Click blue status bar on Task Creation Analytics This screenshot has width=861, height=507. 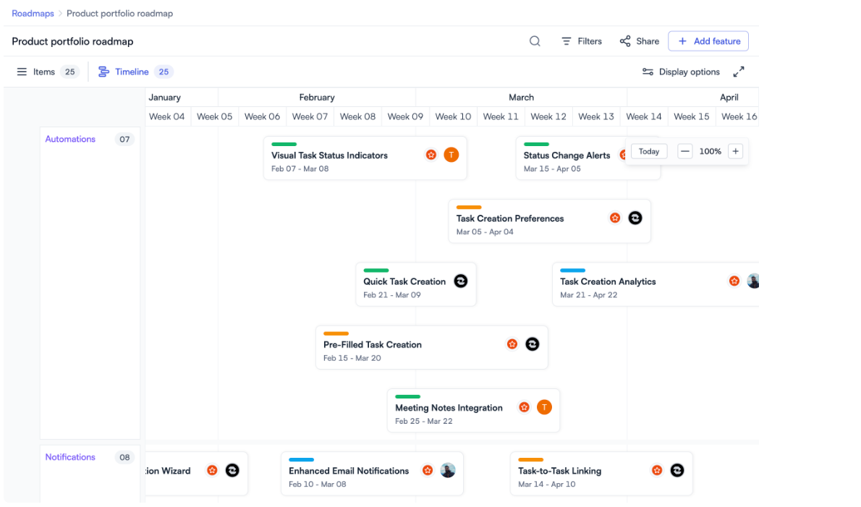[x=573, y=270]
